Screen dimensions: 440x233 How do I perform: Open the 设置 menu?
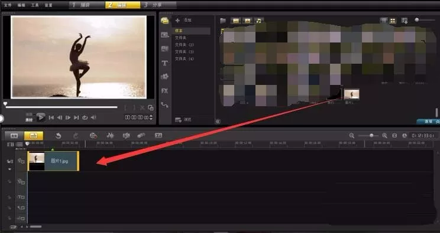tap(48, 5)
